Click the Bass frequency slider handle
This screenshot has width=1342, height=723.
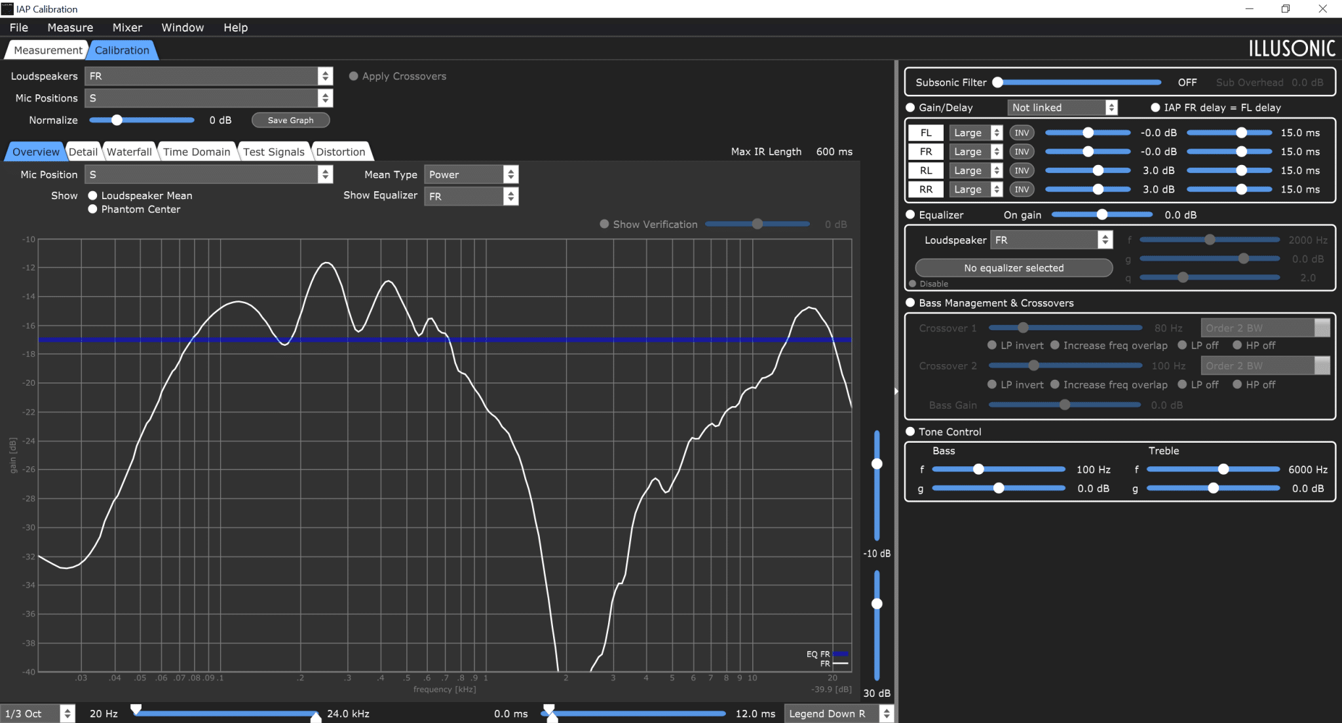[978, 470]
